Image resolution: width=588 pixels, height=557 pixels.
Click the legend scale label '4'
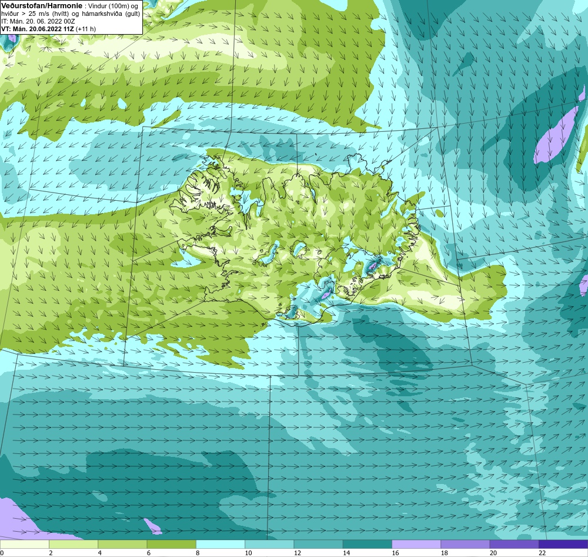coord(100,553)
